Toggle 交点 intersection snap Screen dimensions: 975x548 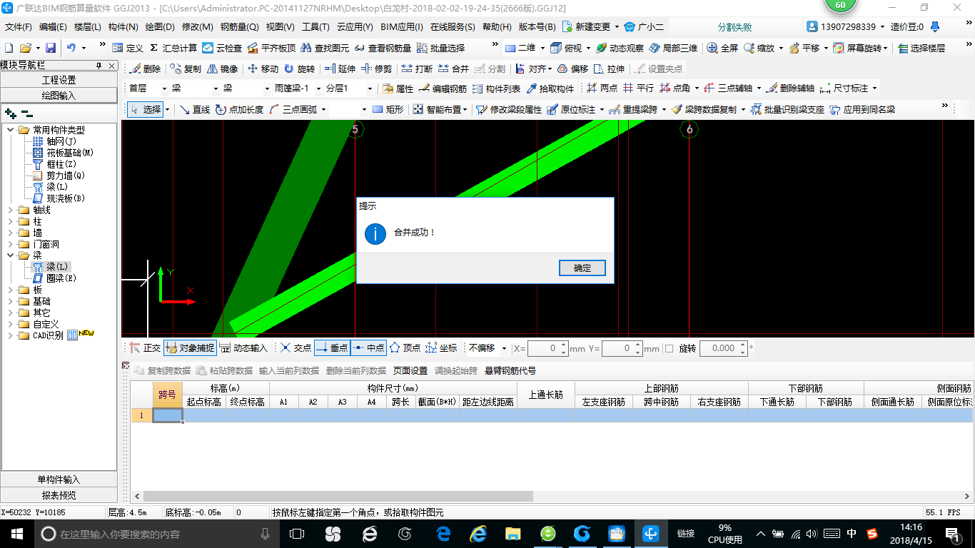[x=295, y=348]
